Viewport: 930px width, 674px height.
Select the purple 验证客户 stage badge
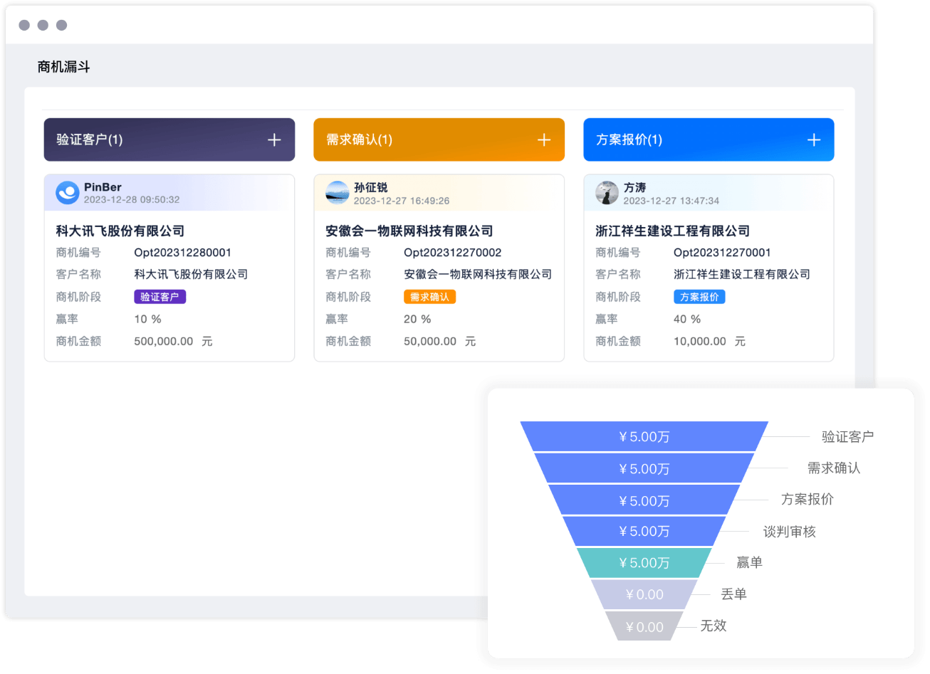click(160, 296)
